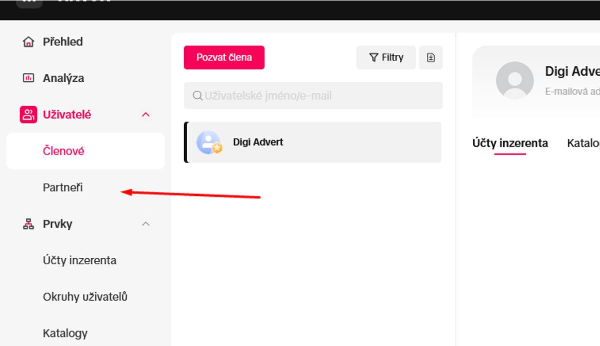Click the Uživatelé people icon
The height and width of the screenshot is (346, 600).
pyautogui.click(x=28, y=115)
